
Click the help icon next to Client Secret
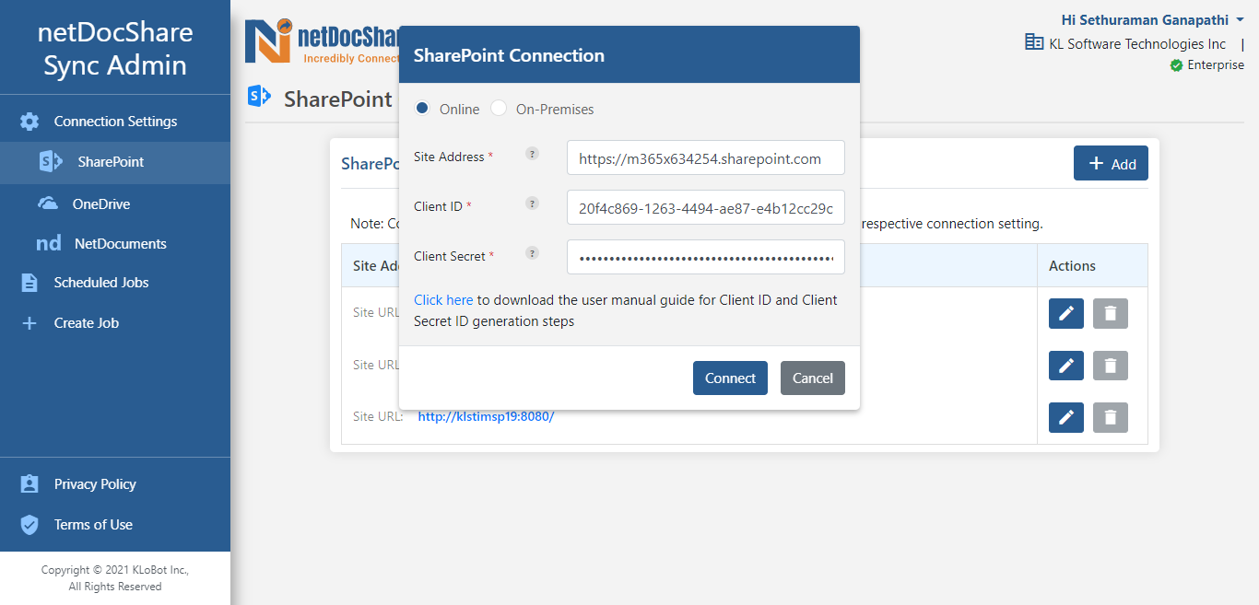click(532, 253)
